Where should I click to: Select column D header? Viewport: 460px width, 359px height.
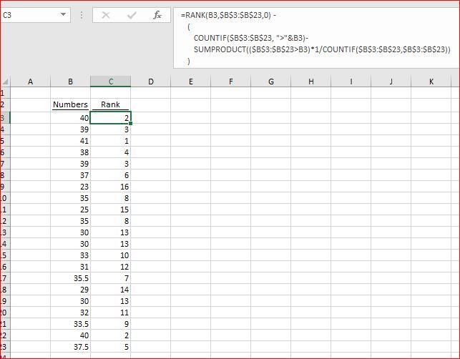click(x=151, y=82)
